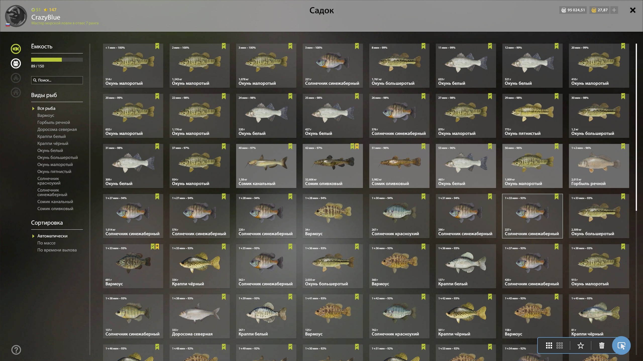
Task: Select Автоматически sorting option
Action: 52,236
